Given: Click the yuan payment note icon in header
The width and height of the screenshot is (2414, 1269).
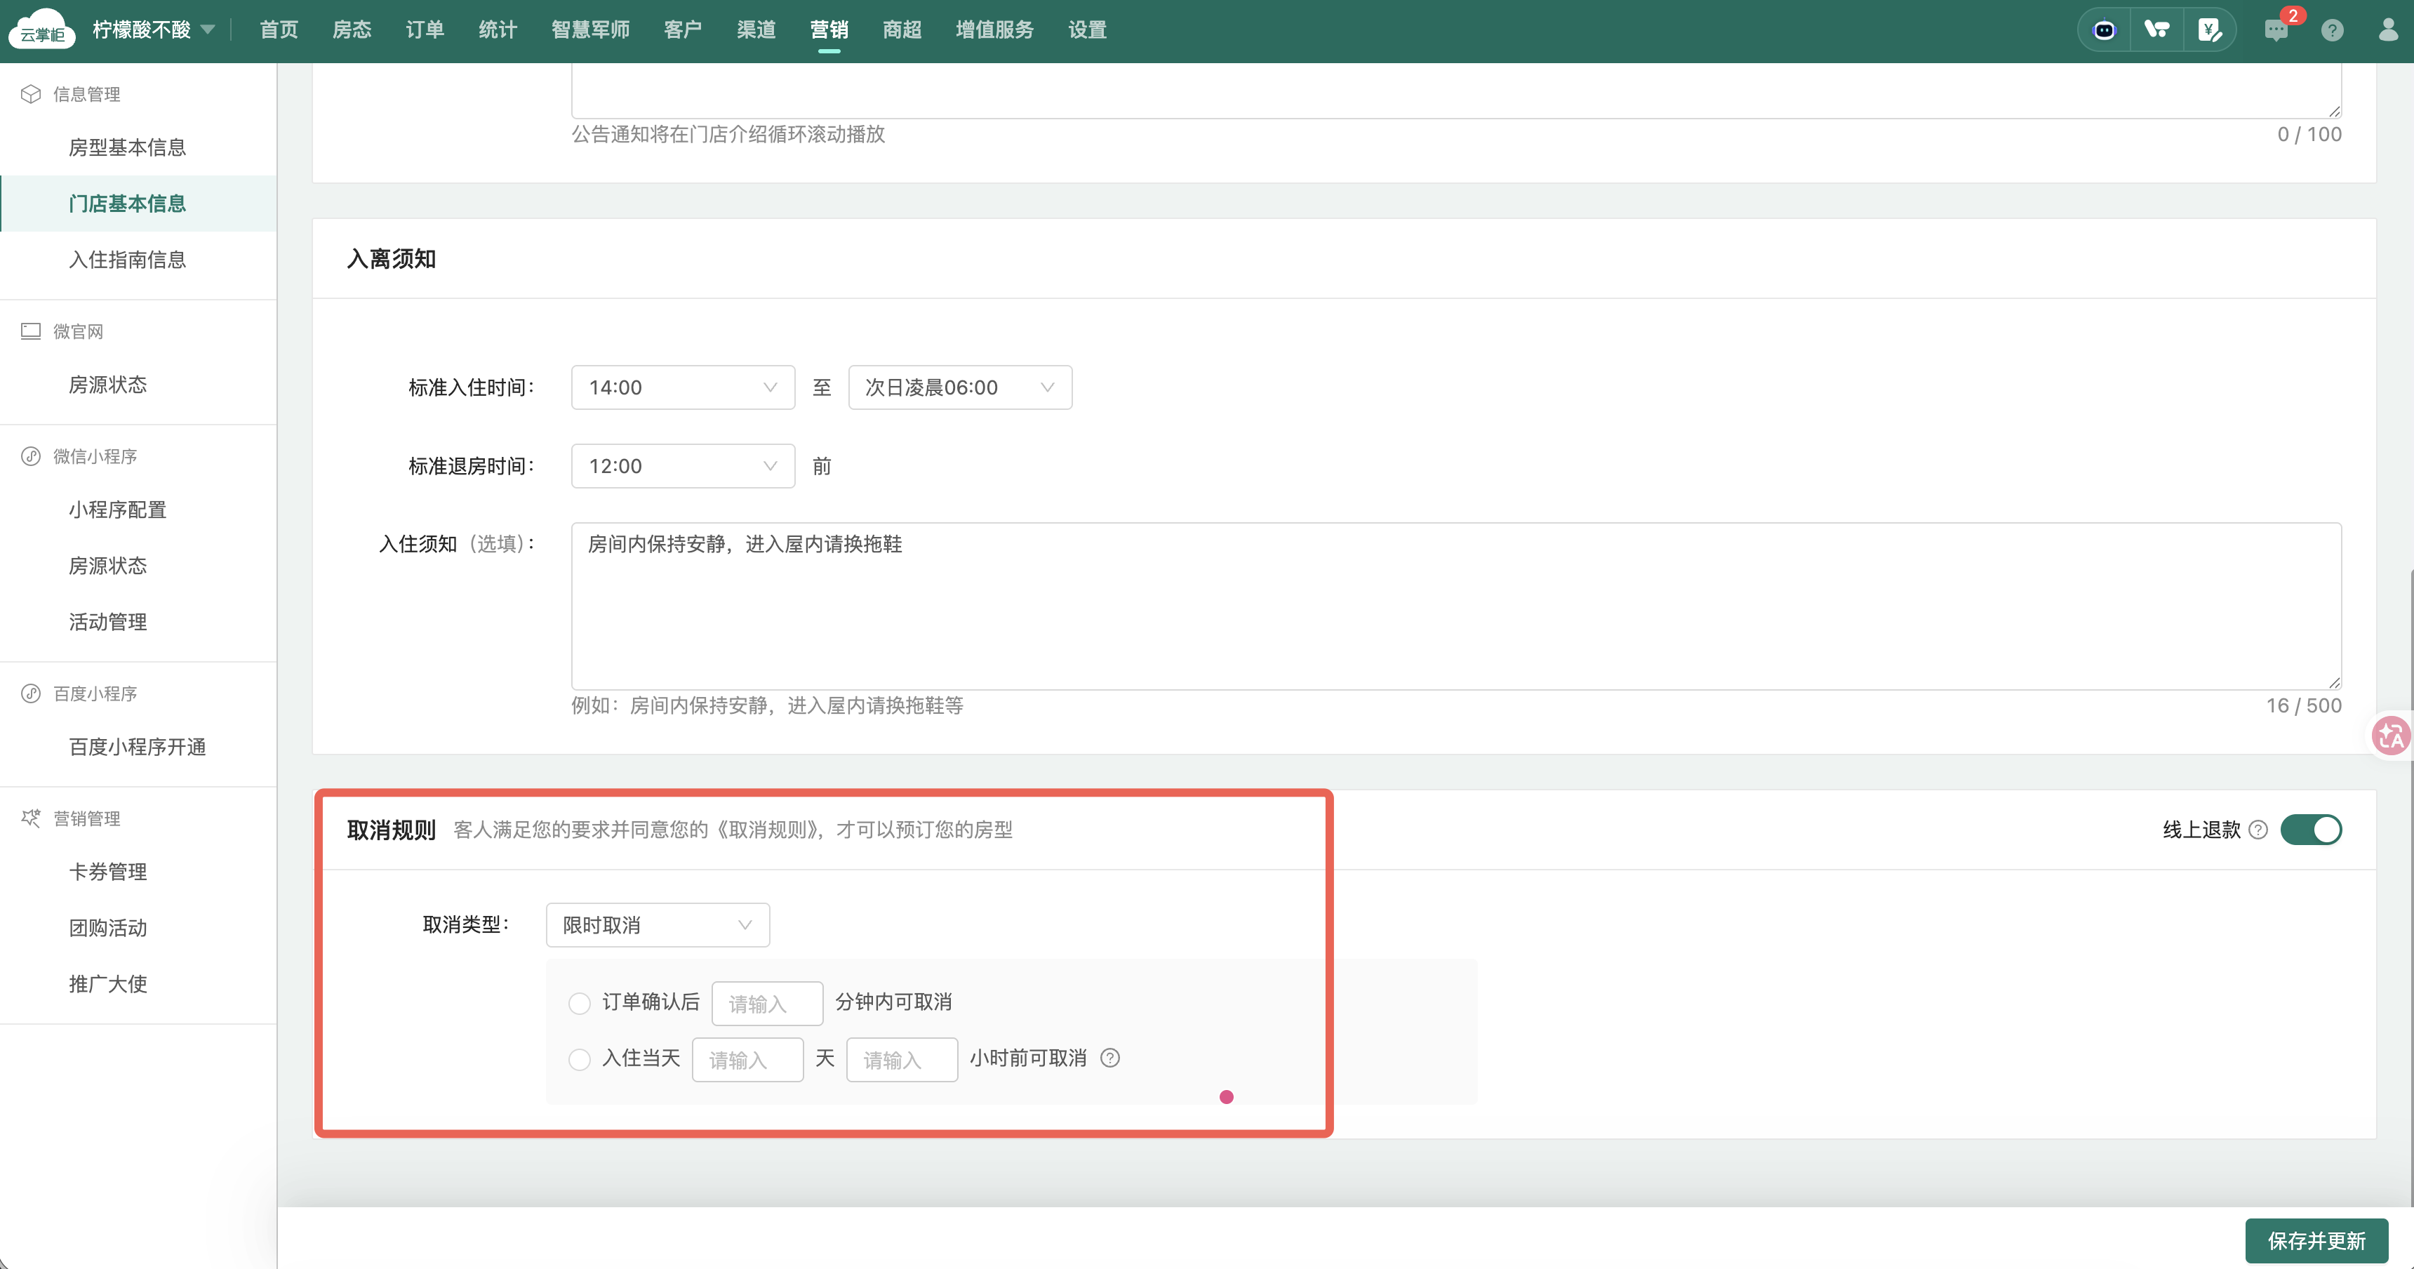Looking at the screenshot, I should 2210,30.
